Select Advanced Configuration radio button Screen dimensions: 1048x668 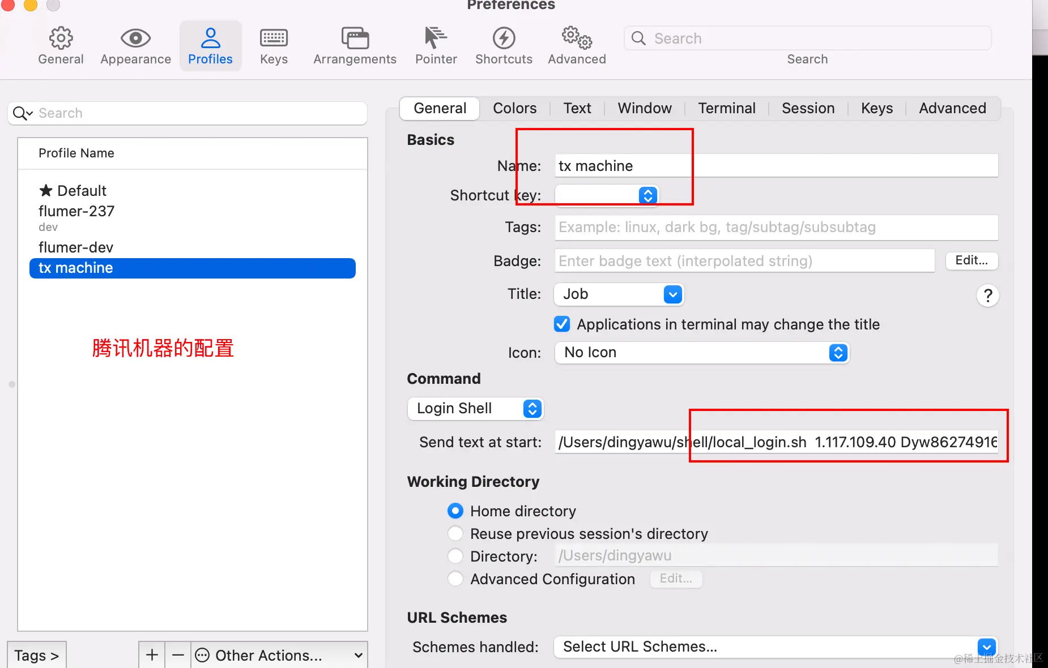[455, 579]
